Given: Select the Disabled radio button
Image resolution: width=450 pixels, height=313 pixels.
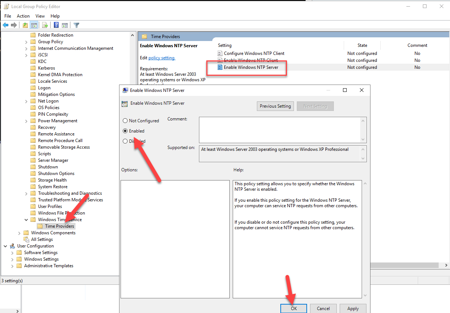Looking at the screenshot, I should 125,141.
